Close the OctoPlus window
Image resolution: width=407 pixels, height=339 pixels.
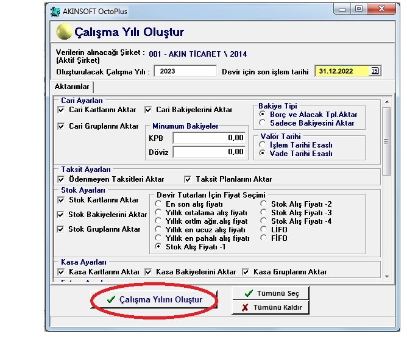click(x=381, y=9)
